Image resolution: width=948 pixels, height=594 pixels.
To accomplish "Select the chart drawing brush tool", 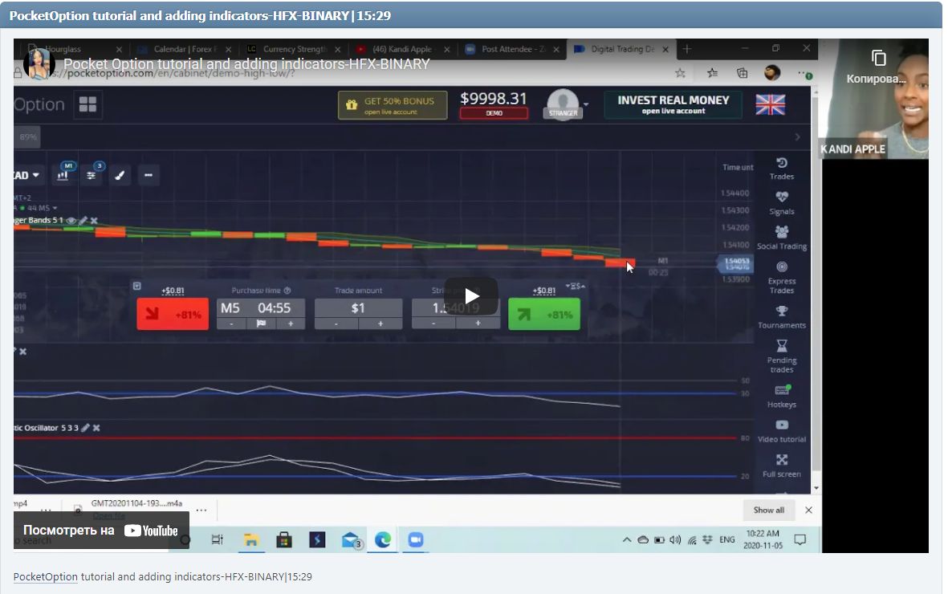I will tap(120, 174).
